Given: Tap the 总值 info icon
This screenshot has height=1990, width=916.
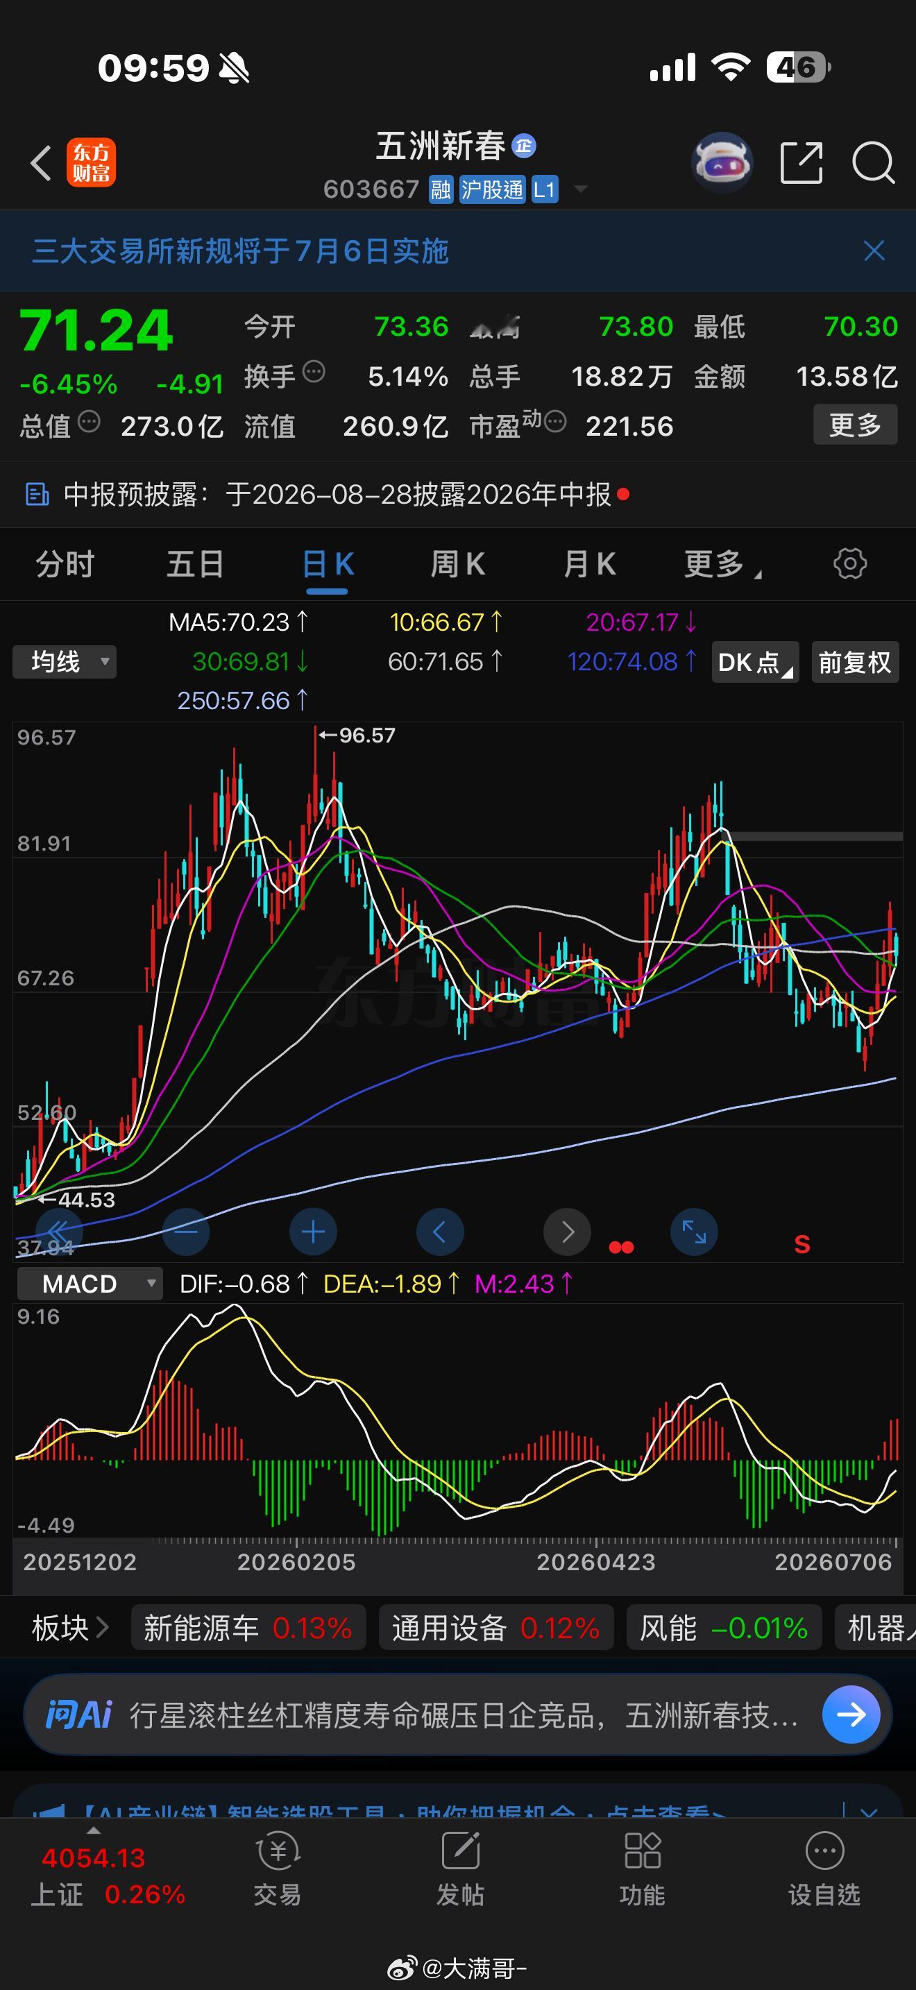Looking at the screenshot, I should [90, 422].
